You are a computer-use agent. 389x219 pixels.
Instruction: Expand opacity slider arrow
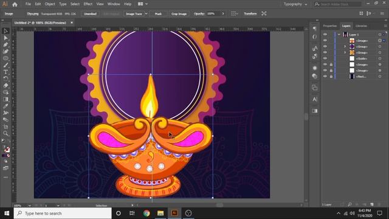click(x=223, y=13)
